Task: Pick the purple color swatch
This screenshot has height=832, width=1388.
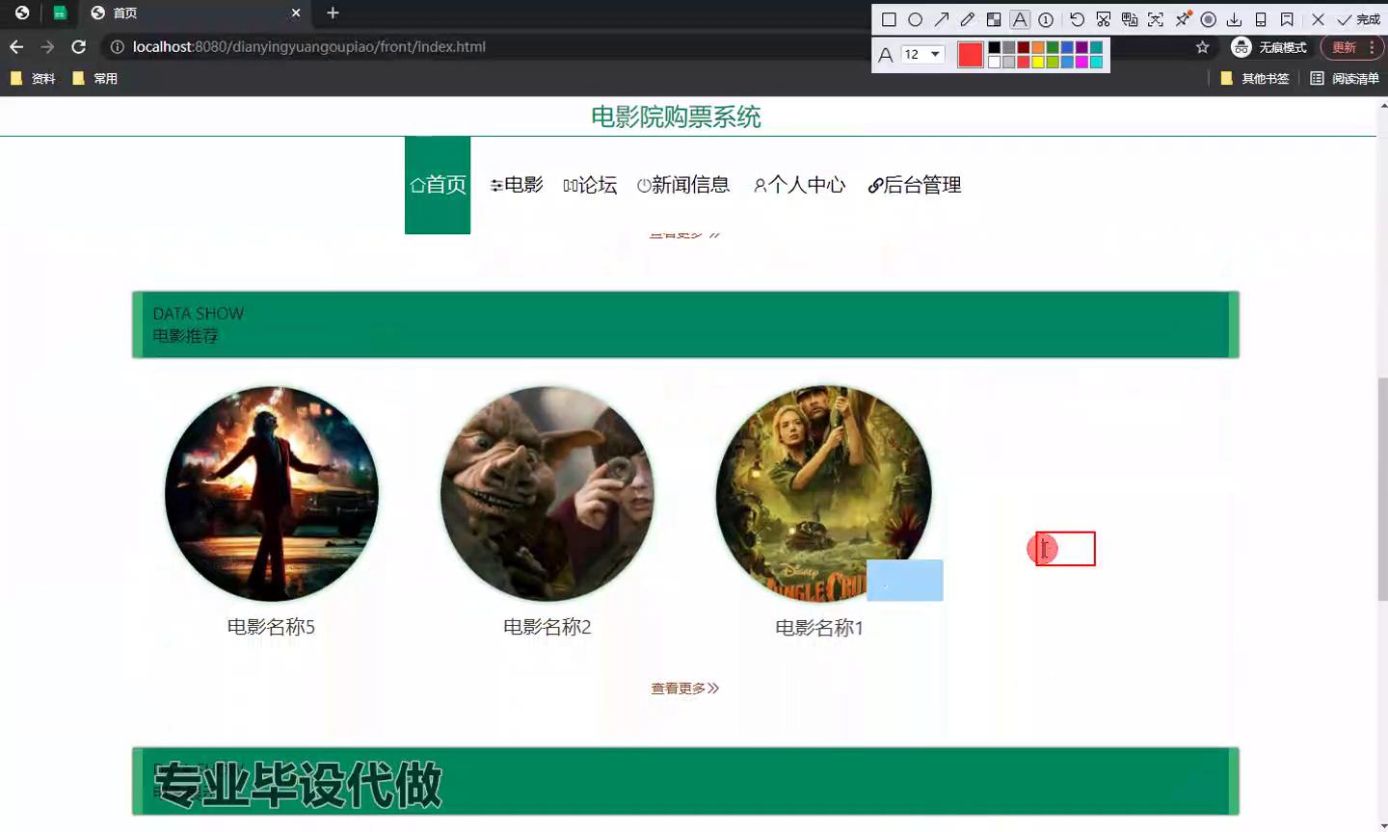Action: (1081, 47)
